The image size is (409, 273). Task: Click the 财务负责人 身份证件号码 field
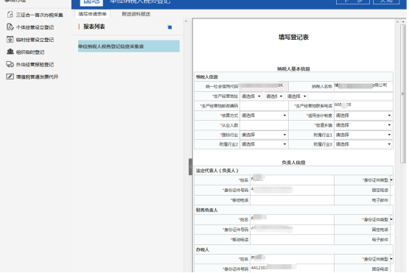pyautogui.click(x=292, y=230)
